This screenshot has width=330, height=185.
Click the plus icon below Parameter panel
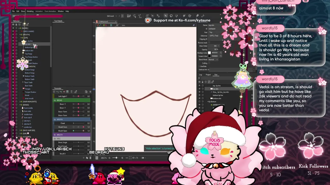coord(84,158)
